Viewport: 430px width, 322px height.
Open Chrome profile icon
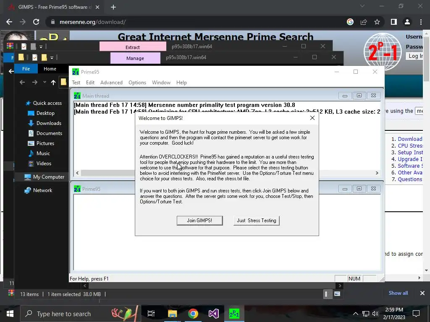(407, 22)
